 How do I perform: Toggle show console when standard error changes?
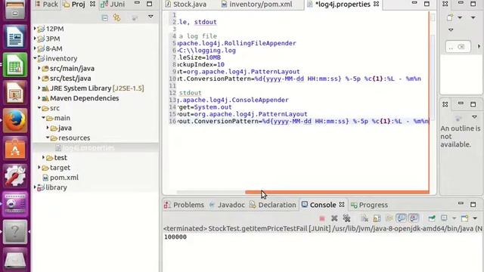pos(414,218)
